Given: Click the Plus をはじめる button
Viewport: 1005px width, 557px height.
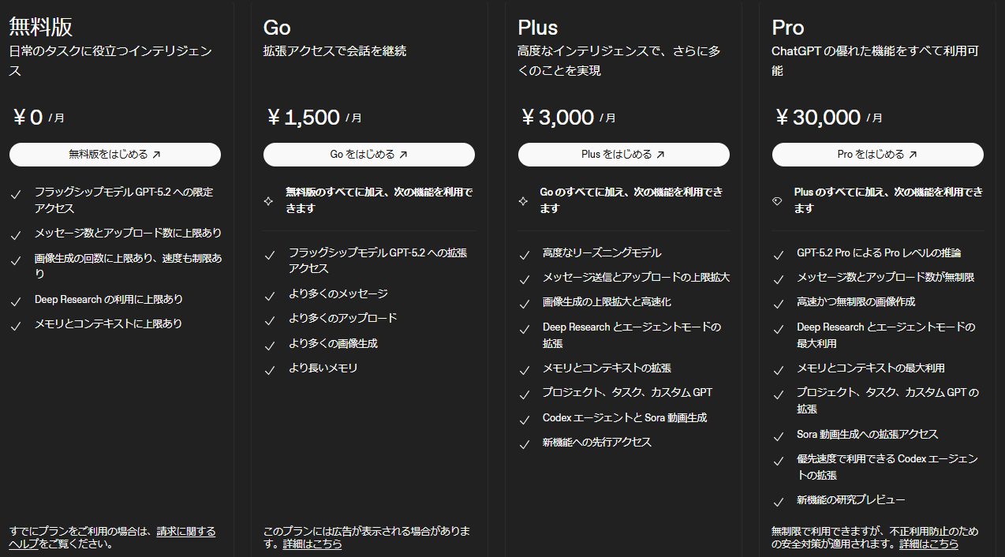Looking at the screenshot, I should click(x=622, y=154).
